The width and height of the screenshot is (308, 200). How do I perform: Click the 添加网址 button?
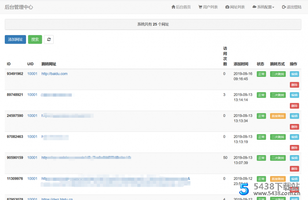point(15,40)
